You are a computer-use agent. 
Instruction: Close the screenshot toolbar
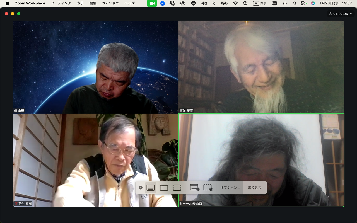point(141,188)
